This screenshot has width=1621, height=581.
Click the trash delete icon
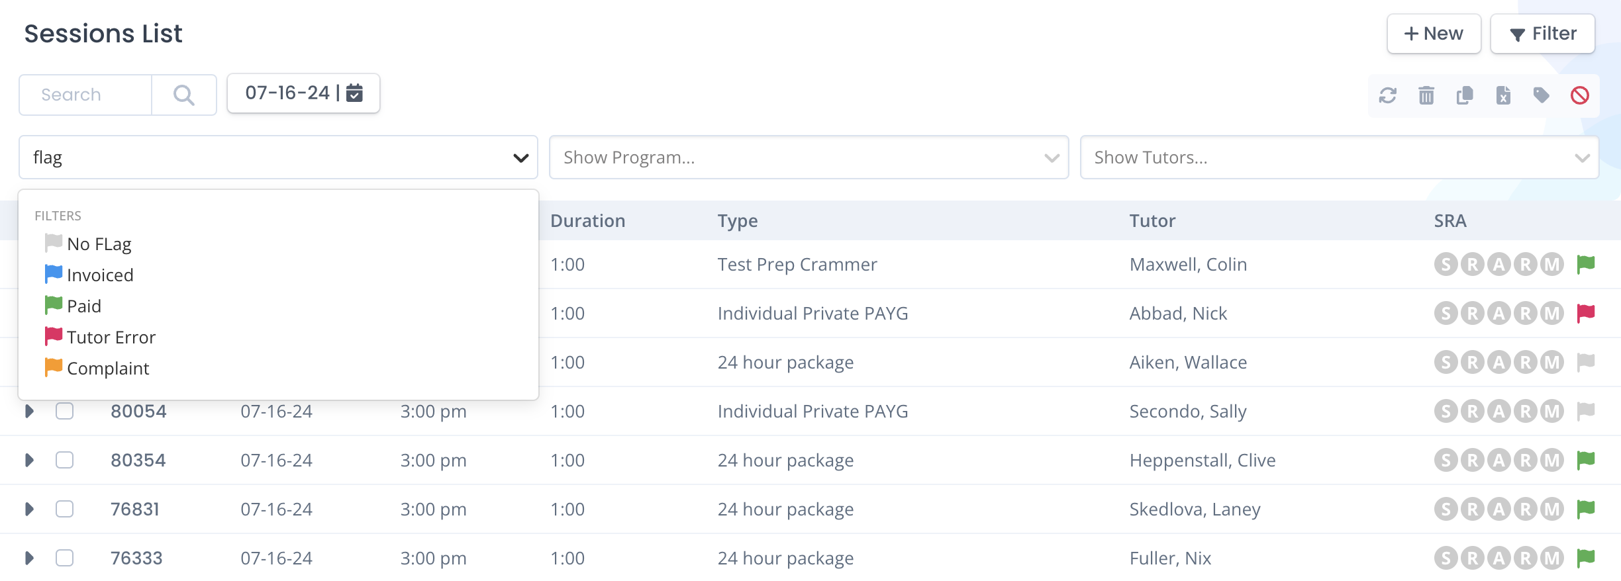[1426, 95]
